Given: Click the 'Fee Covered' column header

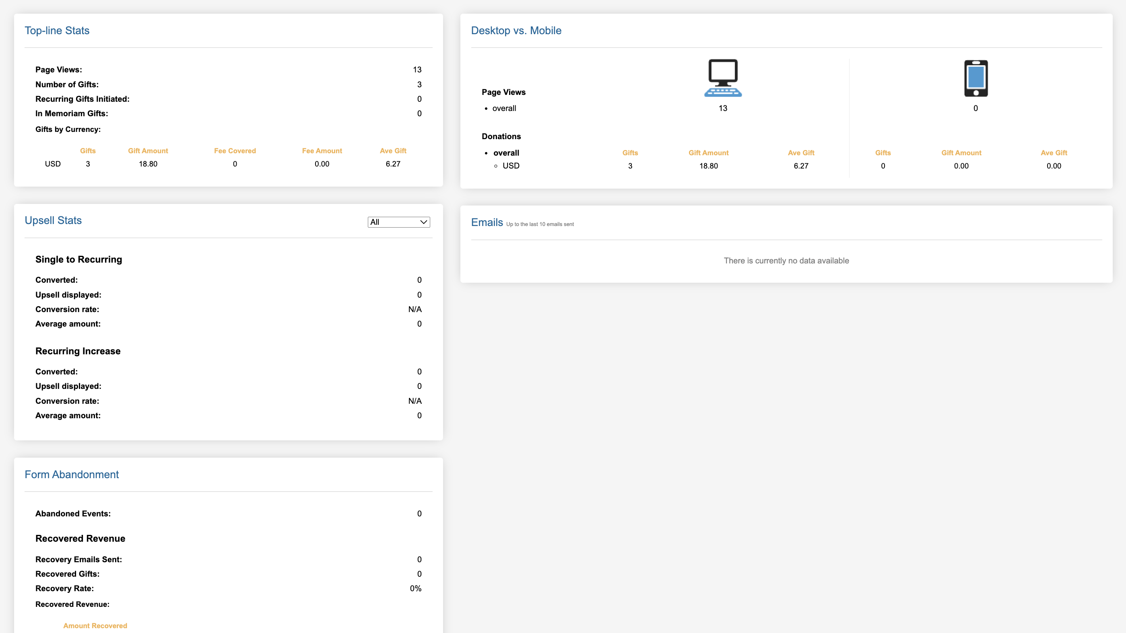Looking at the screenshot, I should [x=235, y=151].
